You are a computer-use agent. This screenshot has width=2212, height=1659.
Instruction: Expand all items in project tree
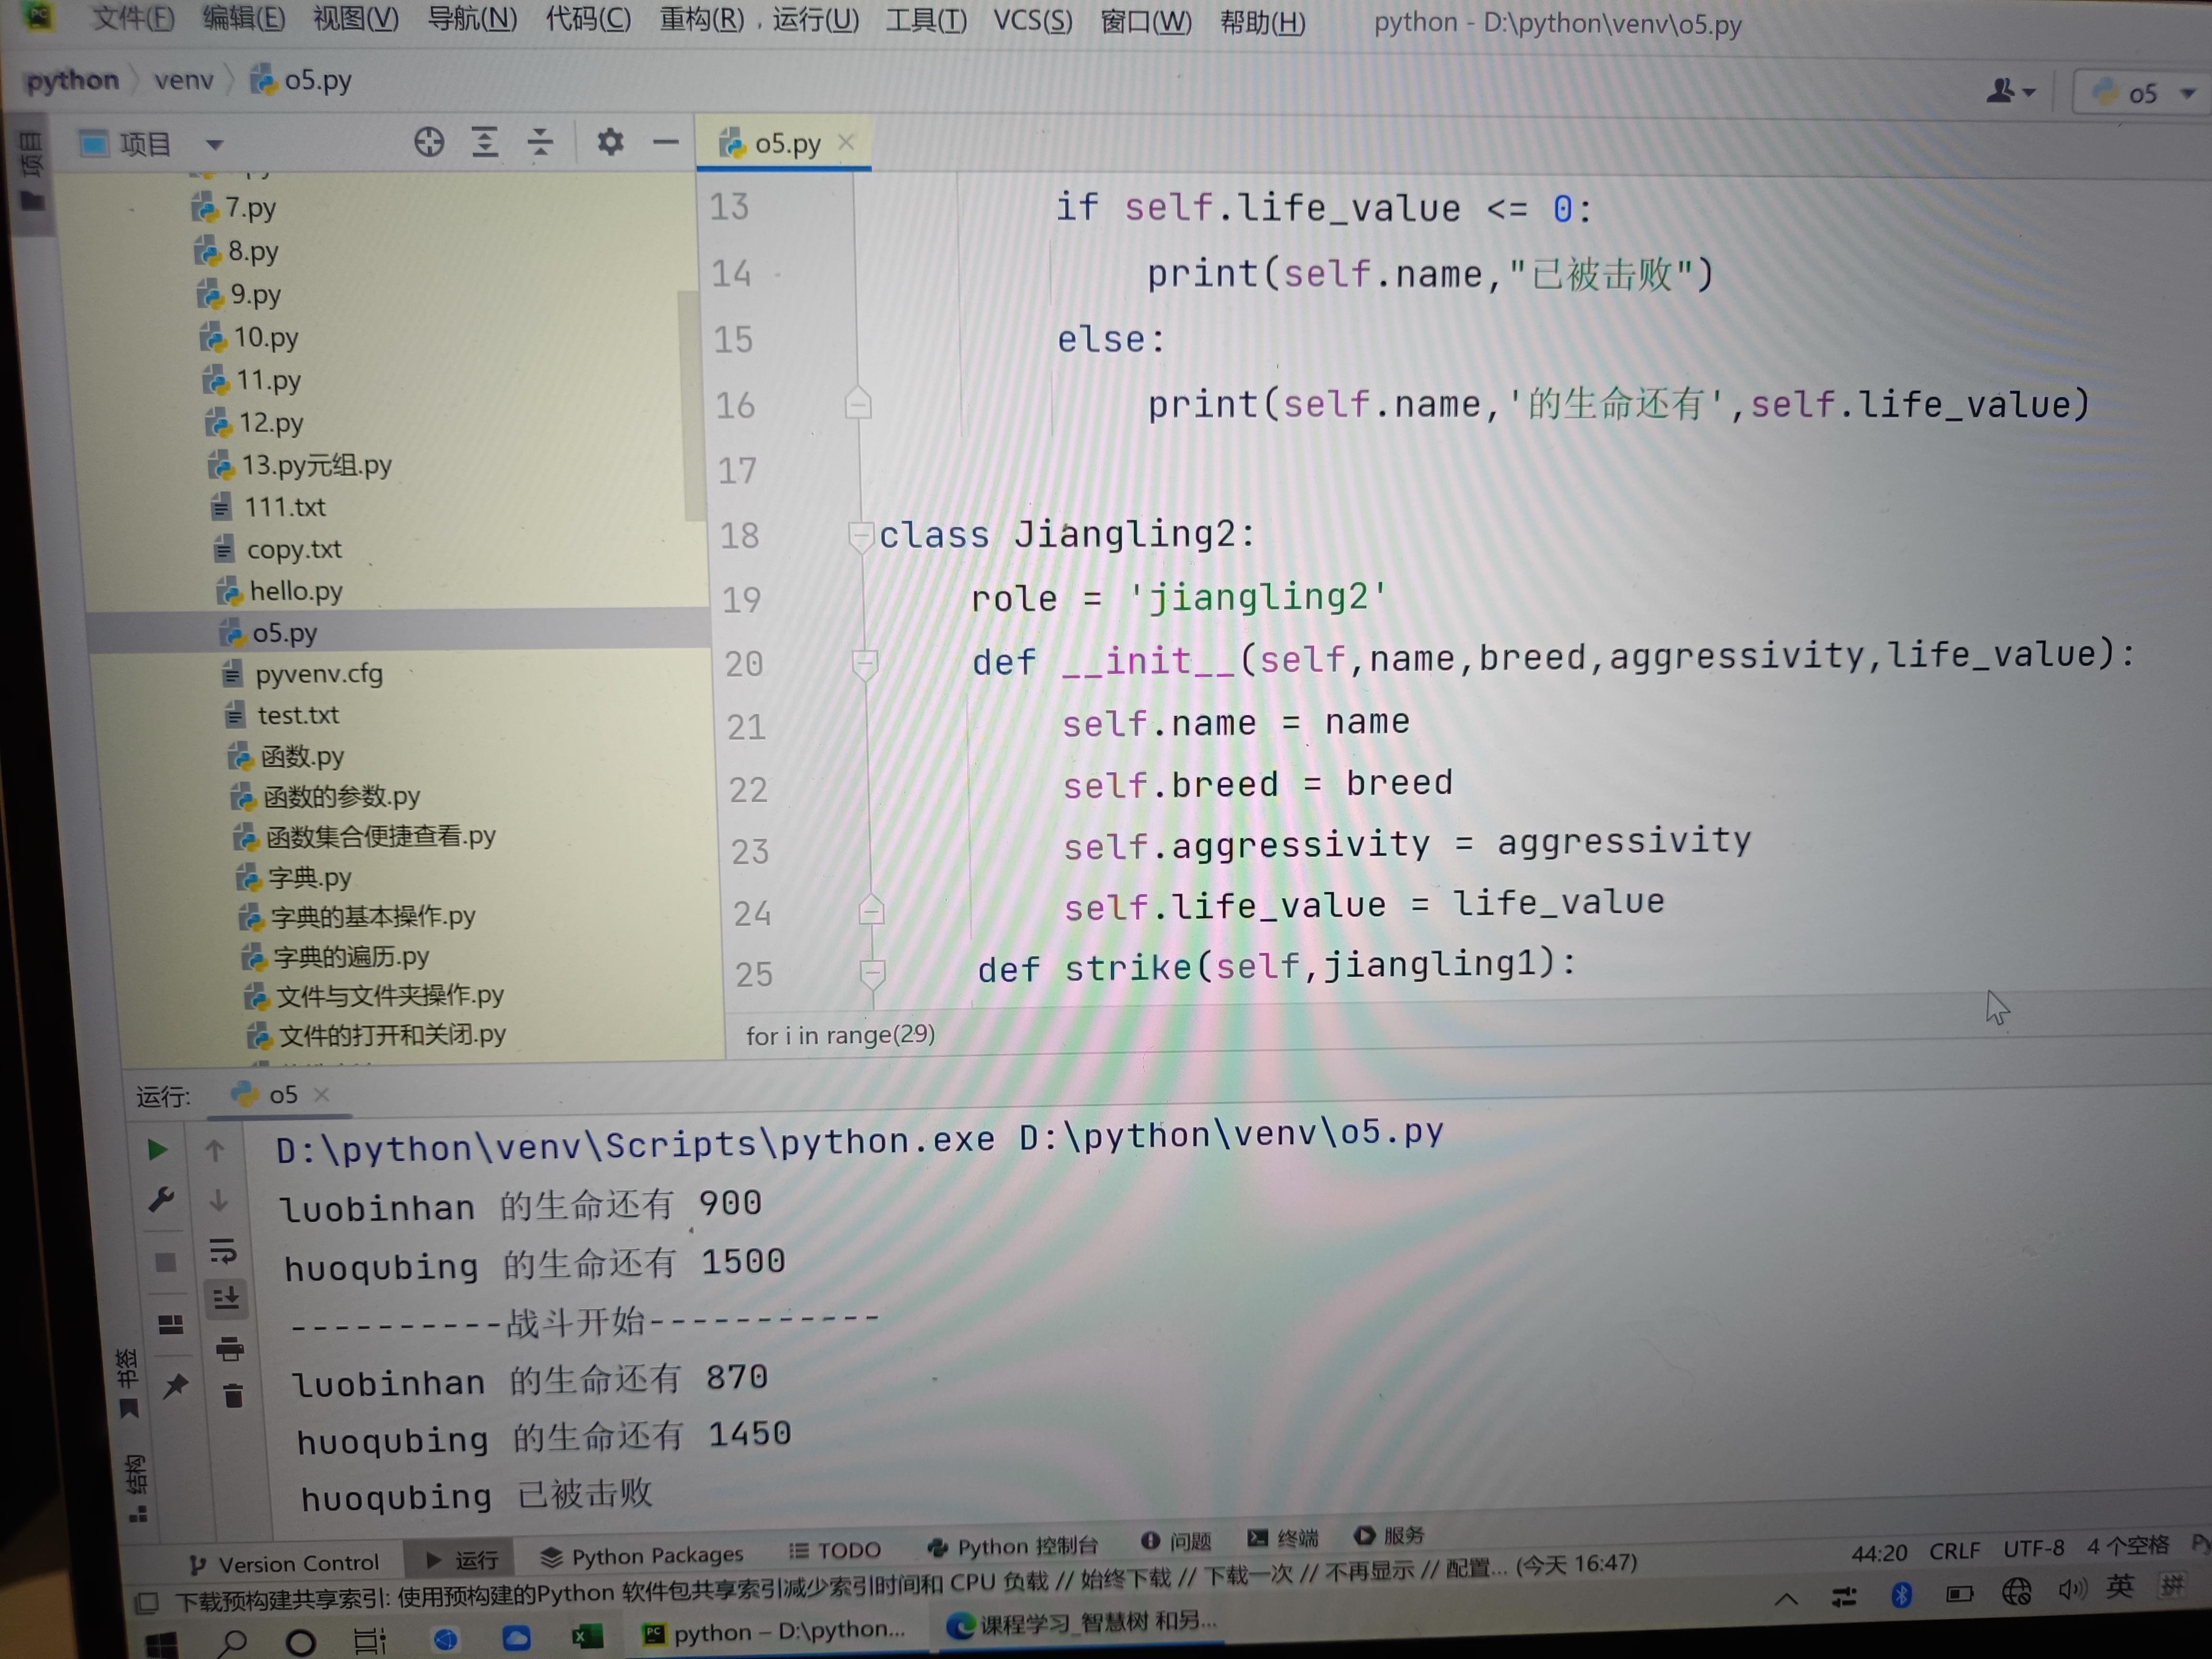coord(485,142)
